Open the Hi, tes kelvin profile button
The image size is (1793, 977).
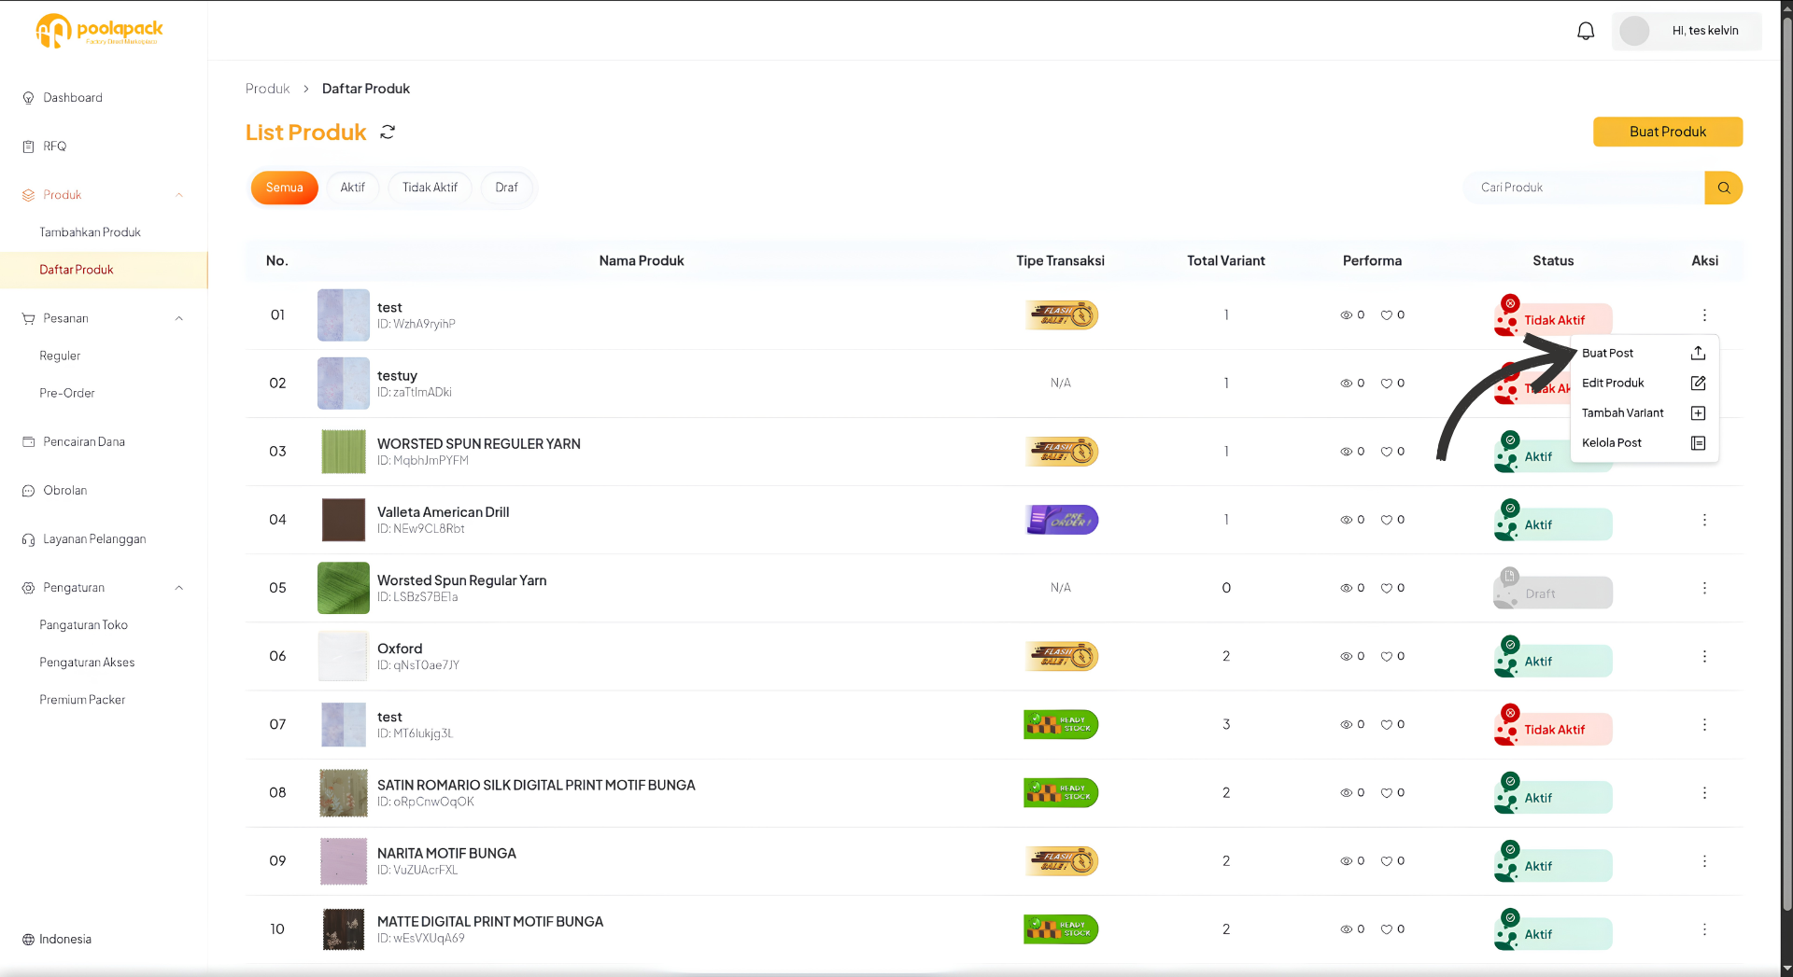point(1687,31)
